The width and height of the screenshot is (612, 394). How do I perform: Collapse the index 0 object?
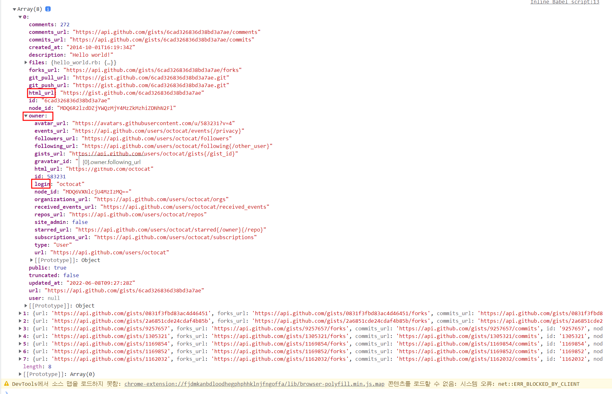20,17
